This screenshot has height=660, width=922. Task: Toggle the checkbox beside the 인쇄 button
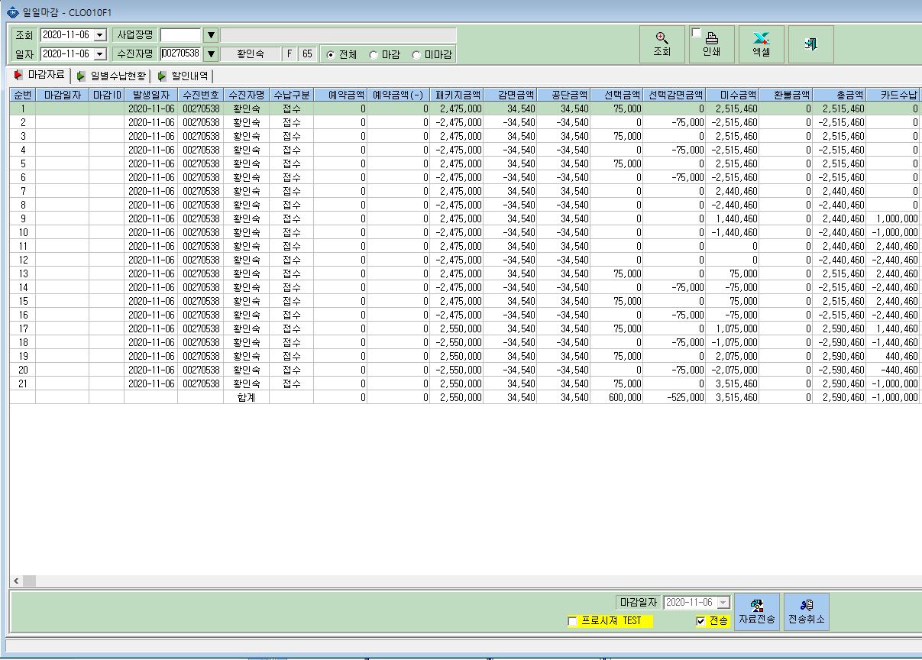pyautogui.click(x=696, y=33)
